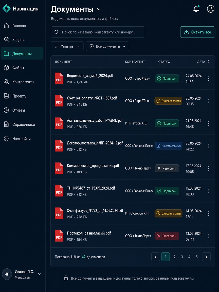219x292 pixels.
Task: Open the Все документы dropdown
Action: (107, 46)
